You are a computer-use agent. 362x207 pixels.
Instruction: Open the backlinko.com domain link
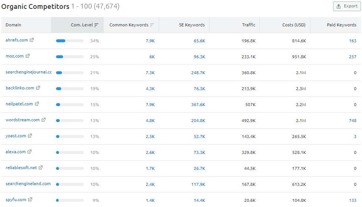(20, 88)
